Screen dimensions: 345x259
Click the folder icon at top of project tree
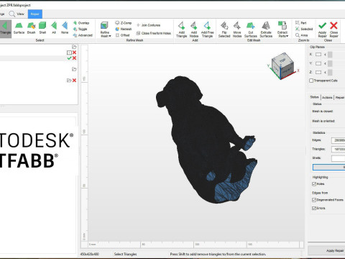74,47
